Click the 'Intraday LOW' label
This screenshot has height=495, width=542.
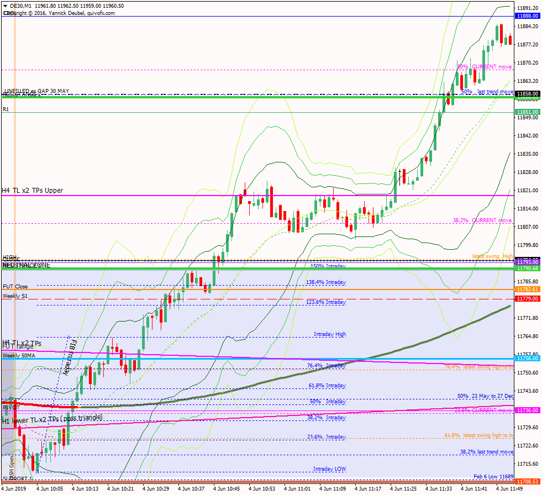pos(329,469)
